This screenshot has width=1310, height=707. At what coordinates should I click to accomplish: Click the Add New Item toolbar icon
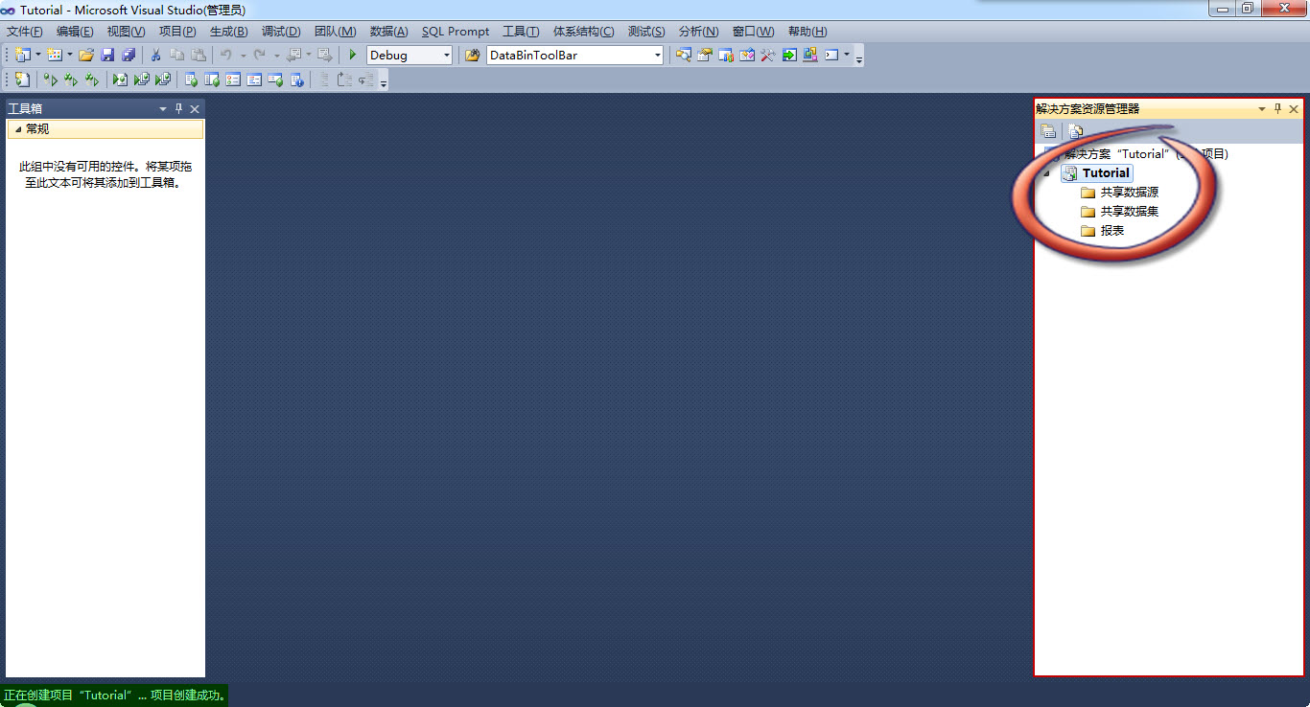click(54, 56)
